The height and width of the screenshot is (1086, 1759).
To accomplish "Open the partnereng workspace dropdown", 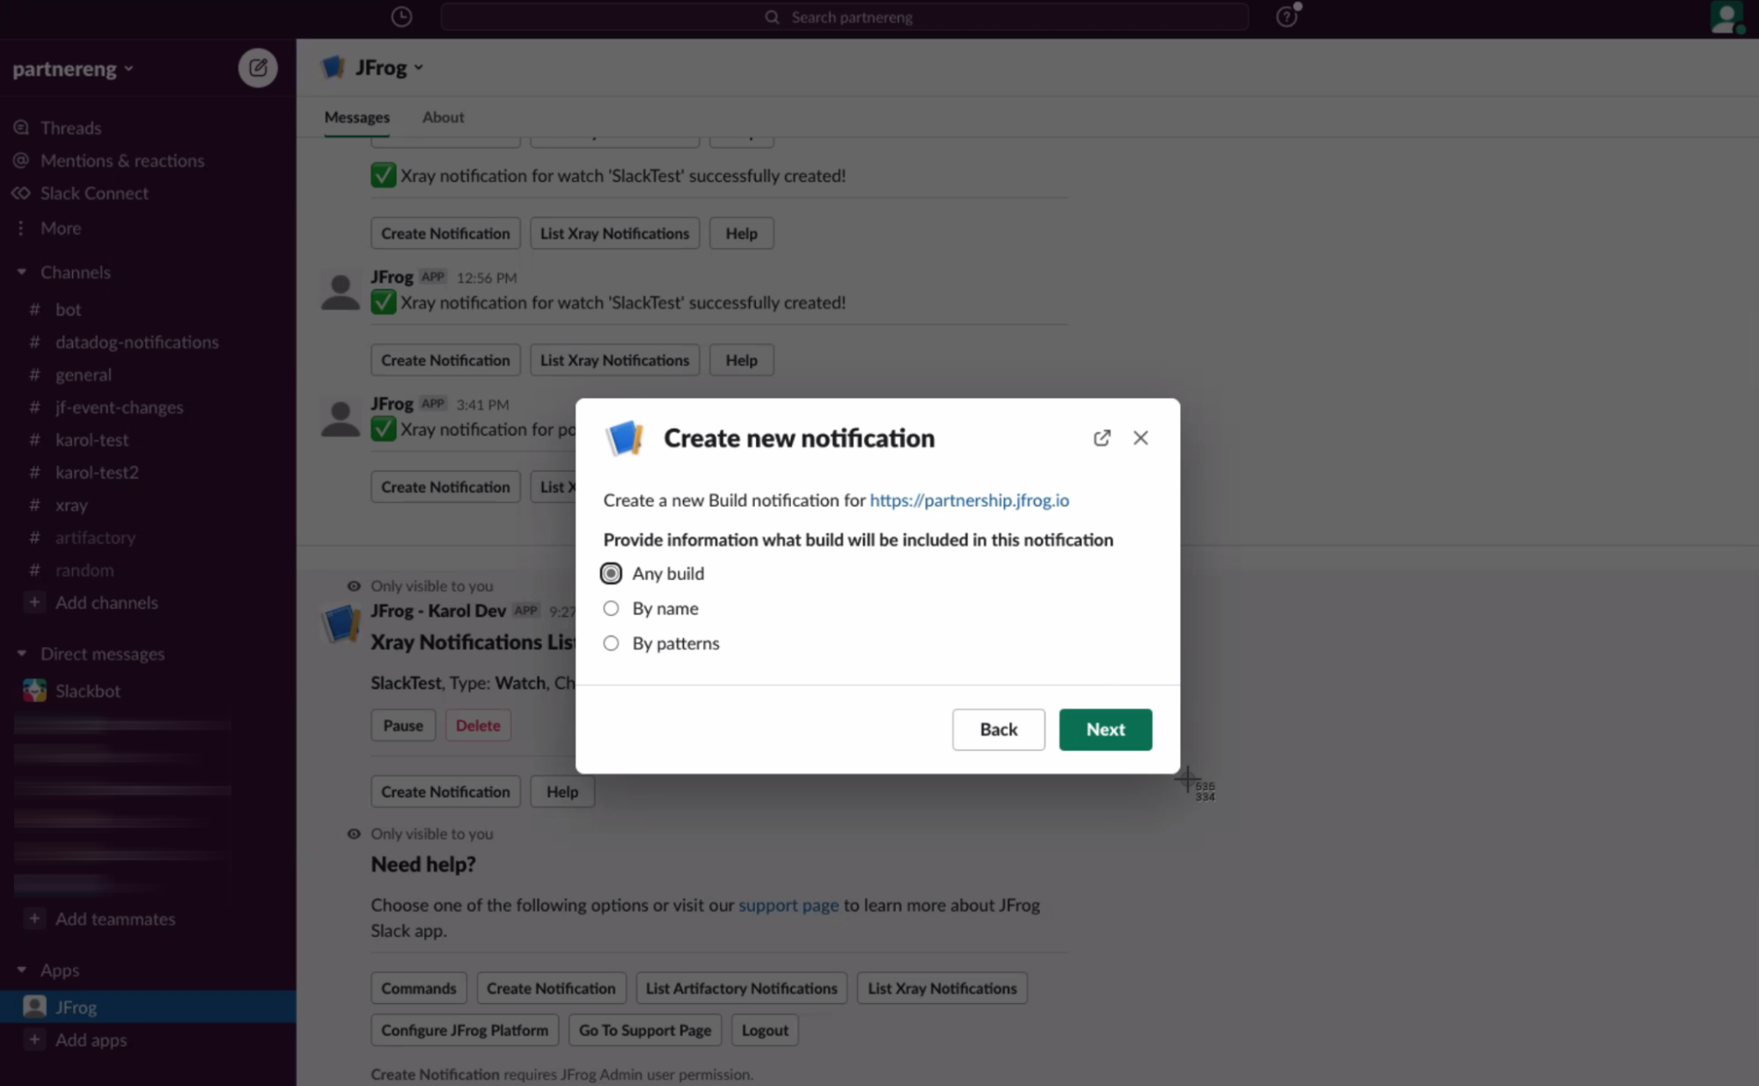I will click(73, 69).
